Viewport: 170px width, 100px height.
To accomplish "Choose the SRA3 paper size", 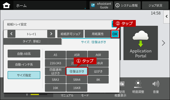I will point(55,80).
